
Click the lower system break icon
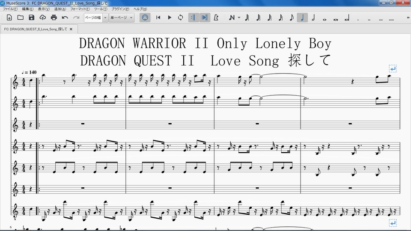click(393, 223)
